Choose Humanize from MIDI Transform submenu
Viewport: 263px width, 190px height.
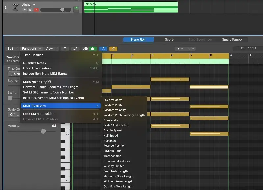110,141
